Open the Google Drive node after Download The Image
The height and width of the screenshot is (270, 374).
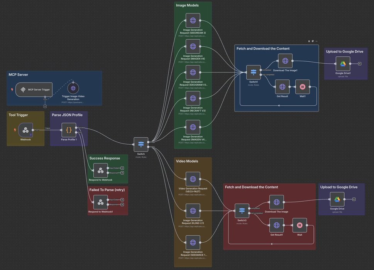tap(337, 199)
